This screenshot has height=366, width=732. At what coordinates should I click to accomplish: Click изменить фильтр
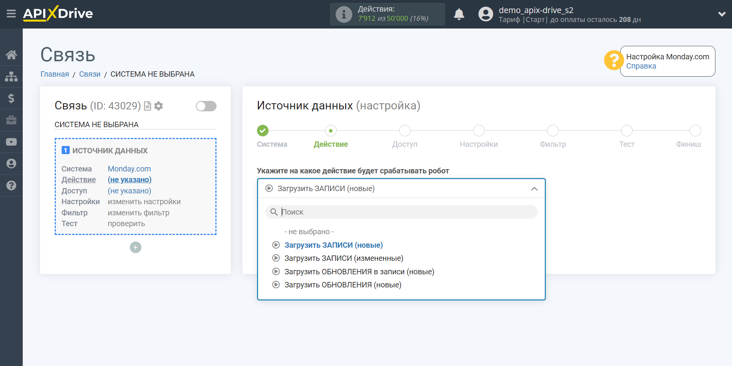click(138, 213)
